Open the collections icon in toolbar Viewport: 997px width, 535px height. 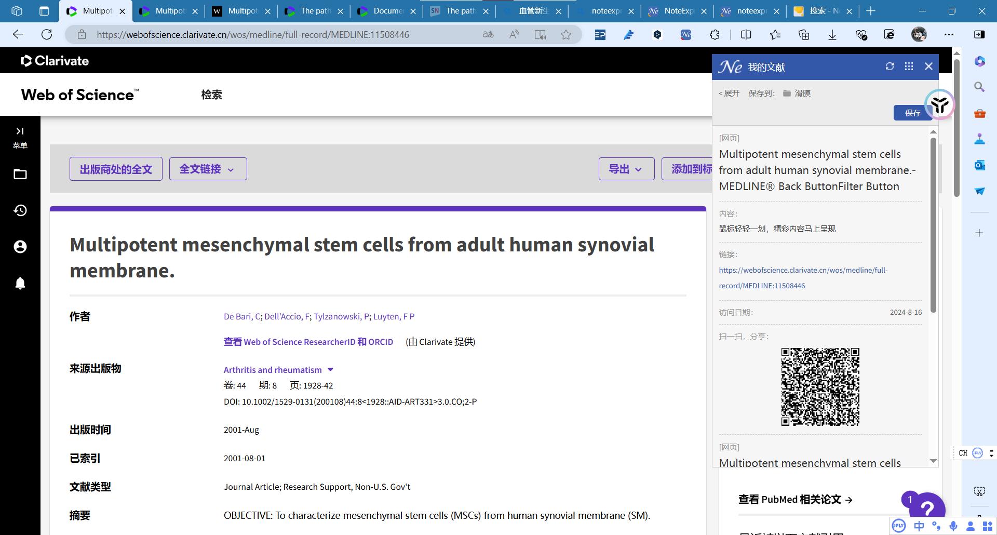tap(804, 34)
